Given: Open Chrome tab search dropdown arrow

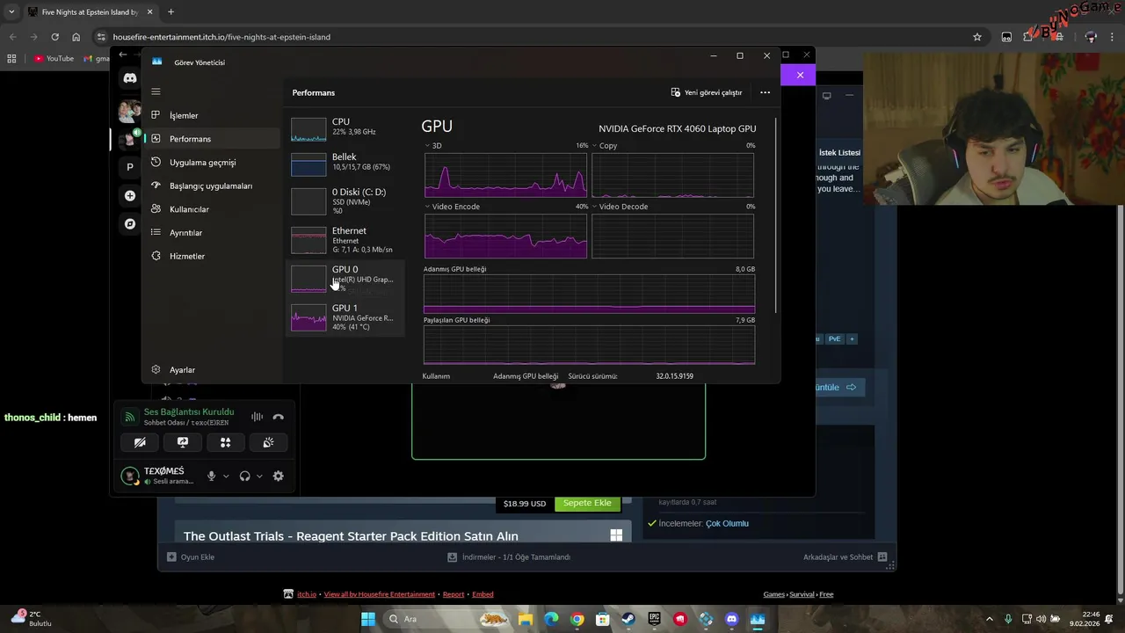Looking at the screenshot, I should tap(11, 12).
